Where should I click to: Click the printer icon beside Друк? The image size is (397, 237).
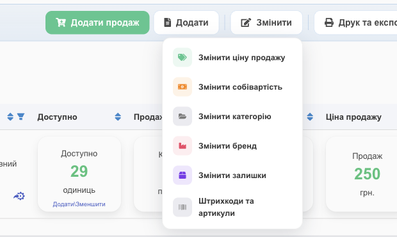click(329, 22)
